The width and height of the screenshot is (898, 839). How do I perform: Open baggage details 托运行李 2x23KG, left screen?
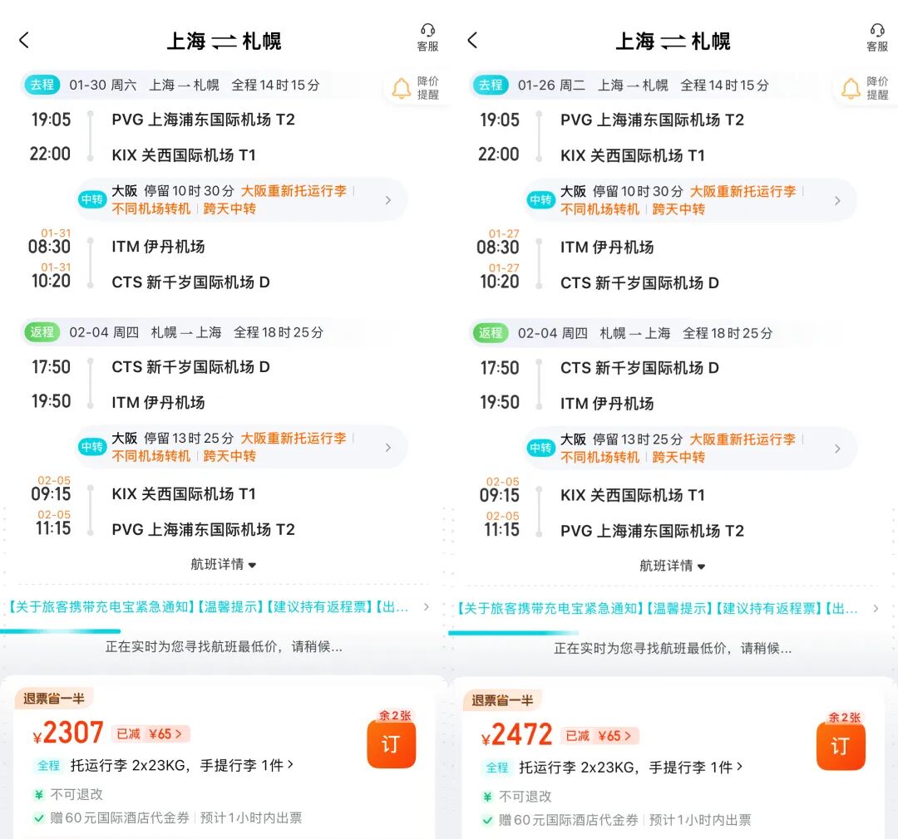pyautogui.click(x=181, y=765)
